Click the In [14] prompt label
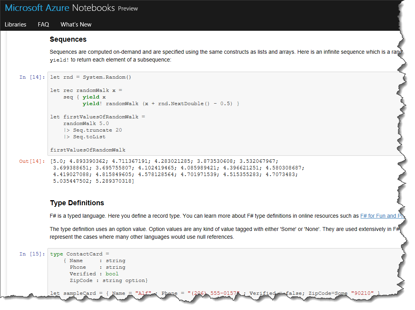The image size is (415, 310). coord(32,77)
